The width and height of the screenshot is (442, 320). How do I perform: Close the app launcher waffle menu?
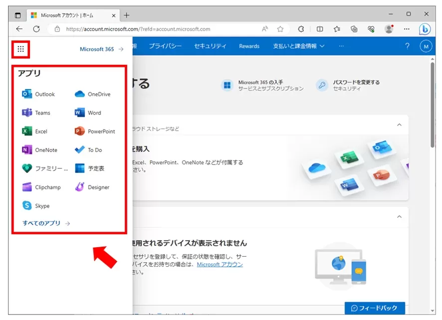point(20,49)
